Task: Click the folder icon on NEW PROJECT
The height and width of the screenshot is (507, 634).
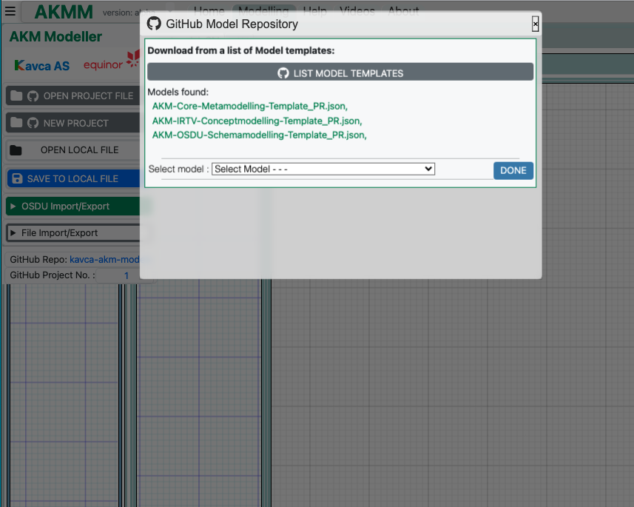Action: pos(16,123)
